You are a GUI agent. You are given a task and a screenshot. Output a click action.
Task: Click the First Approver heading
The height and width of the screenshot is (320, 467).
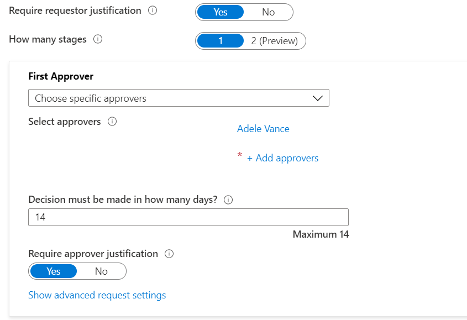61,76
